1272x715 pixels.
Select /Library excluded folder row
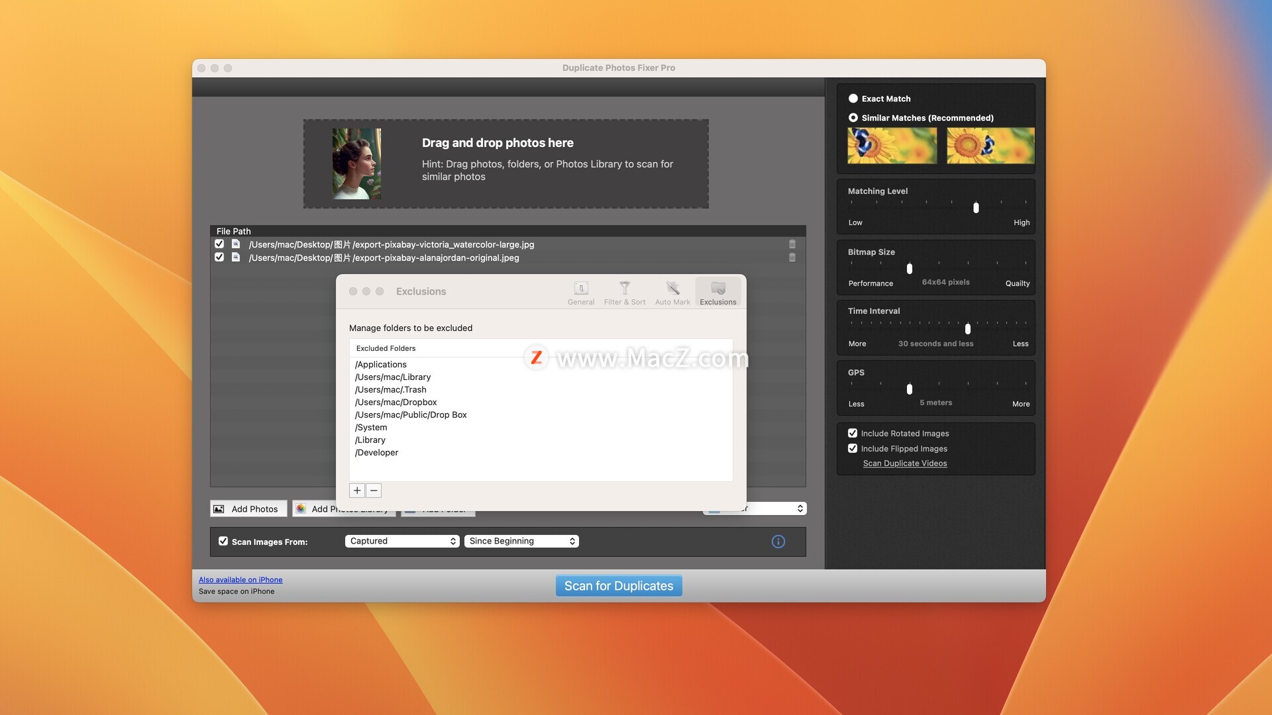pos(541,440)
